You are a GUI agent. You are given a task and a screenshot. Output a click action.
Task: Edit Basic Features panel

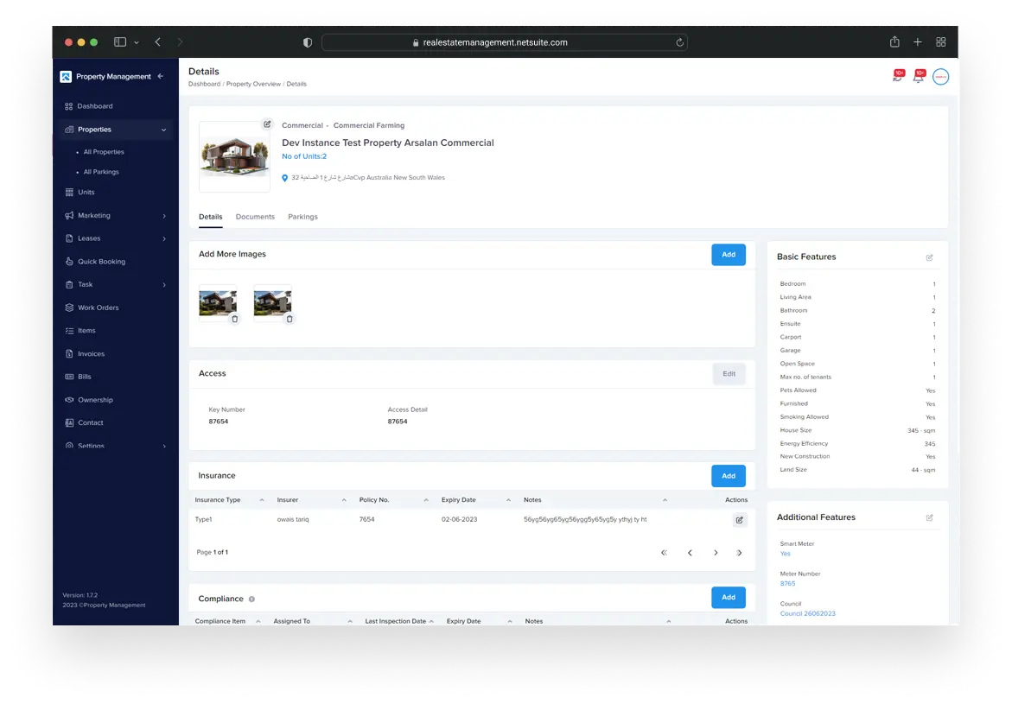point(929,257)
